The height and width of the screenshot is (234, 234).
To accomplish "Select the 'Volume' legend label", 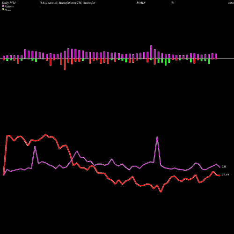I will coord(9,7).
